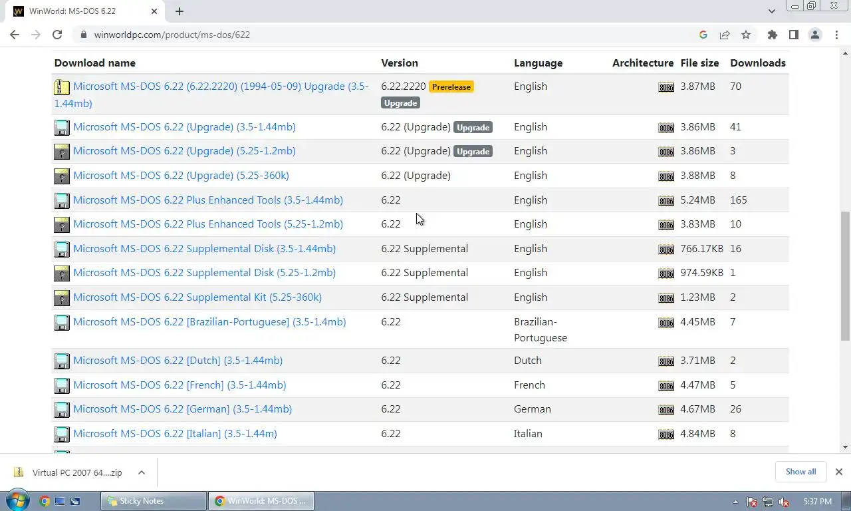851x511 pixels.
Task: Click the Prerelease badge
Action: pyautogui.click(x=451, y=86)
